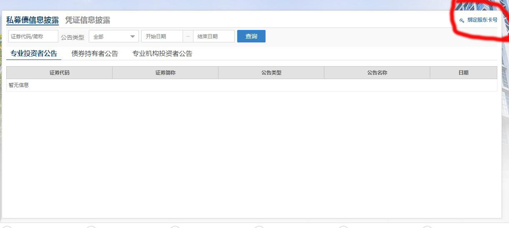Open the 私募债信息披露 tab
Image resolution: width=509 pixels, height=228 pixels.
[x=33, y=20]
